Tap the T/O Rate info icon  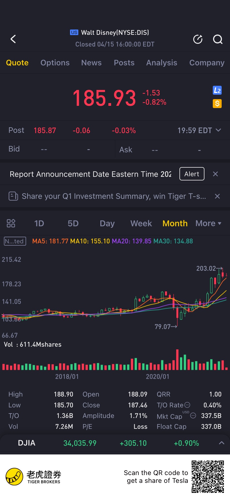pyautogui.click(x=187, y=405)
